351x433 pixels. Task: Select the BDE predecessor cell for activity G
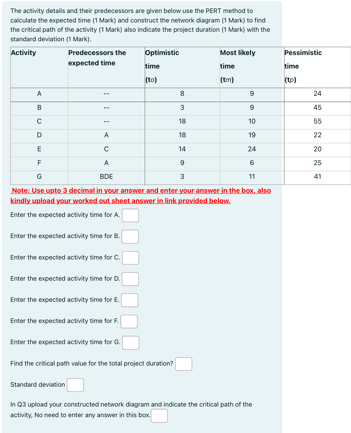tap(106, 176)
